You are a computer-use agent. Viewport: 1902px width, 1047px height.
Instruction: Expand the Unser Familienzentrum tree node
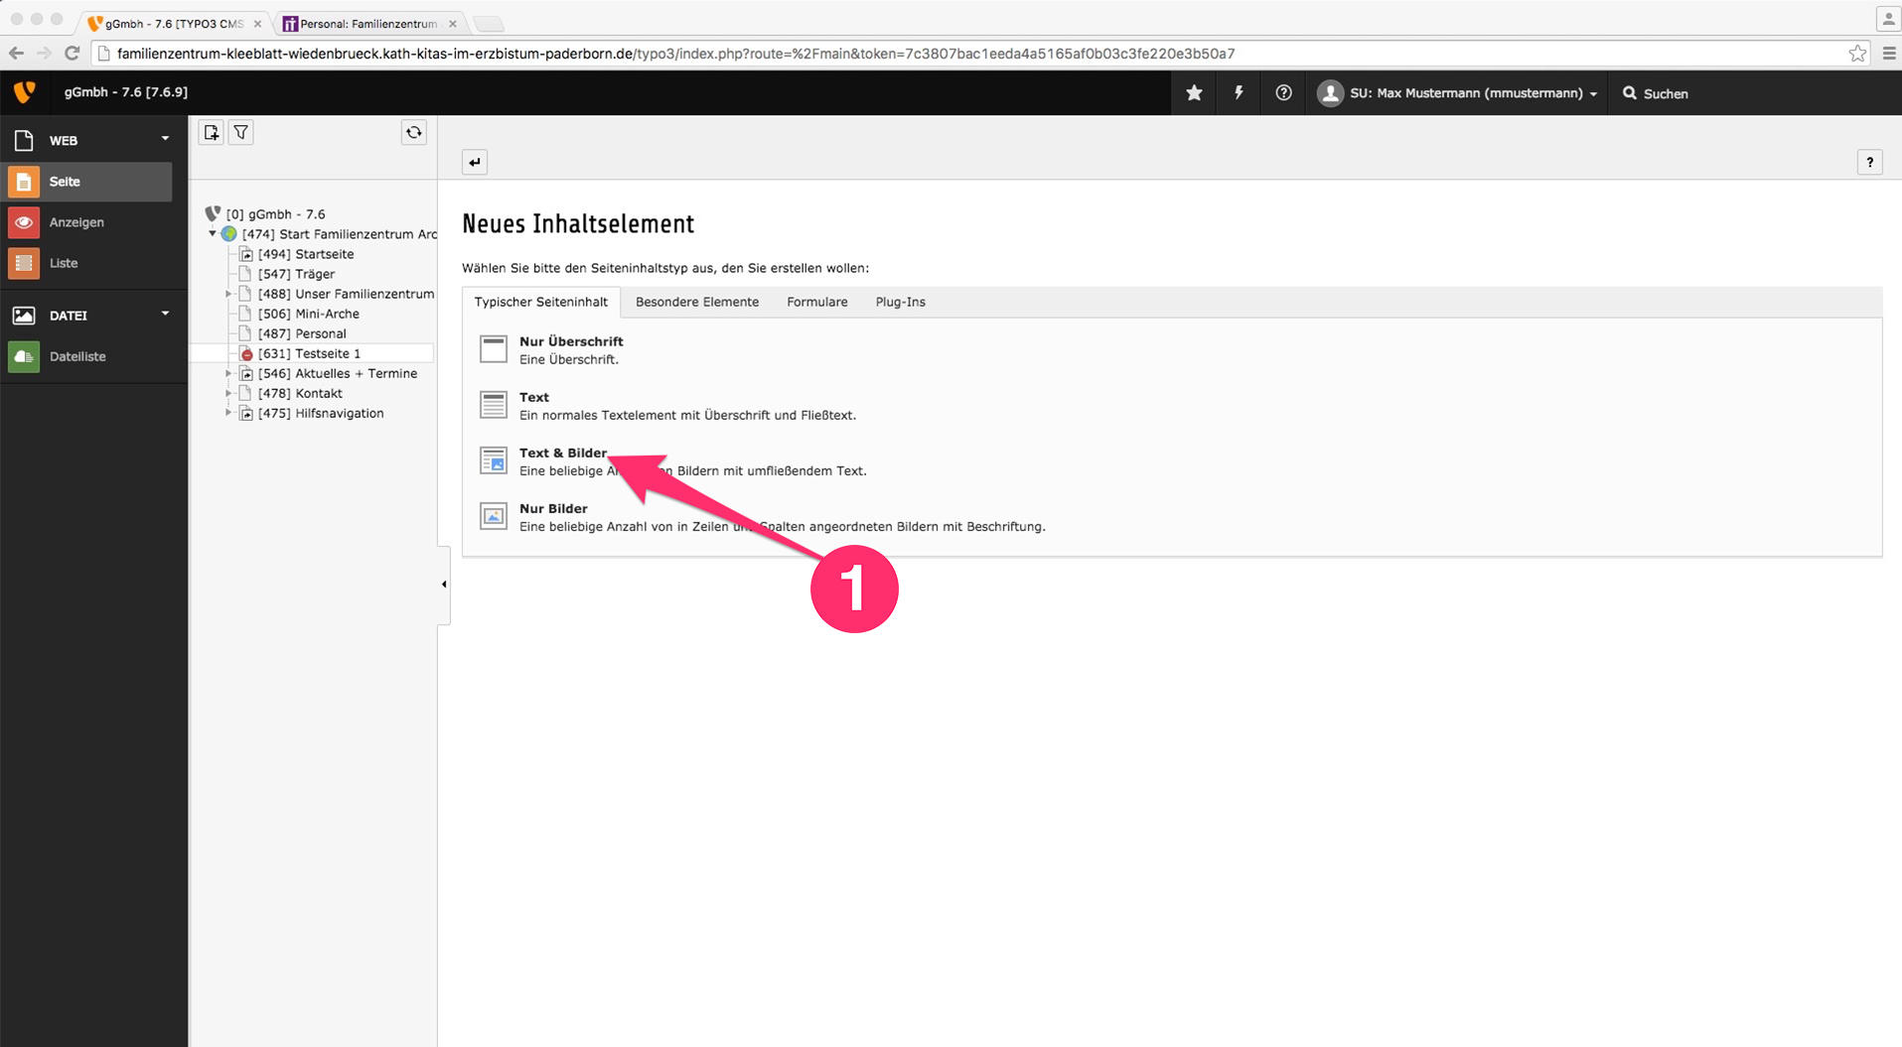point(228,294)
